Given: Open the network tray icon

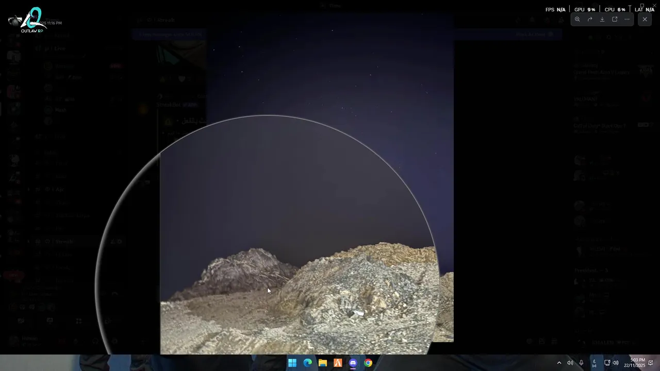Looking at the screenshot, I should pos(607,363).
